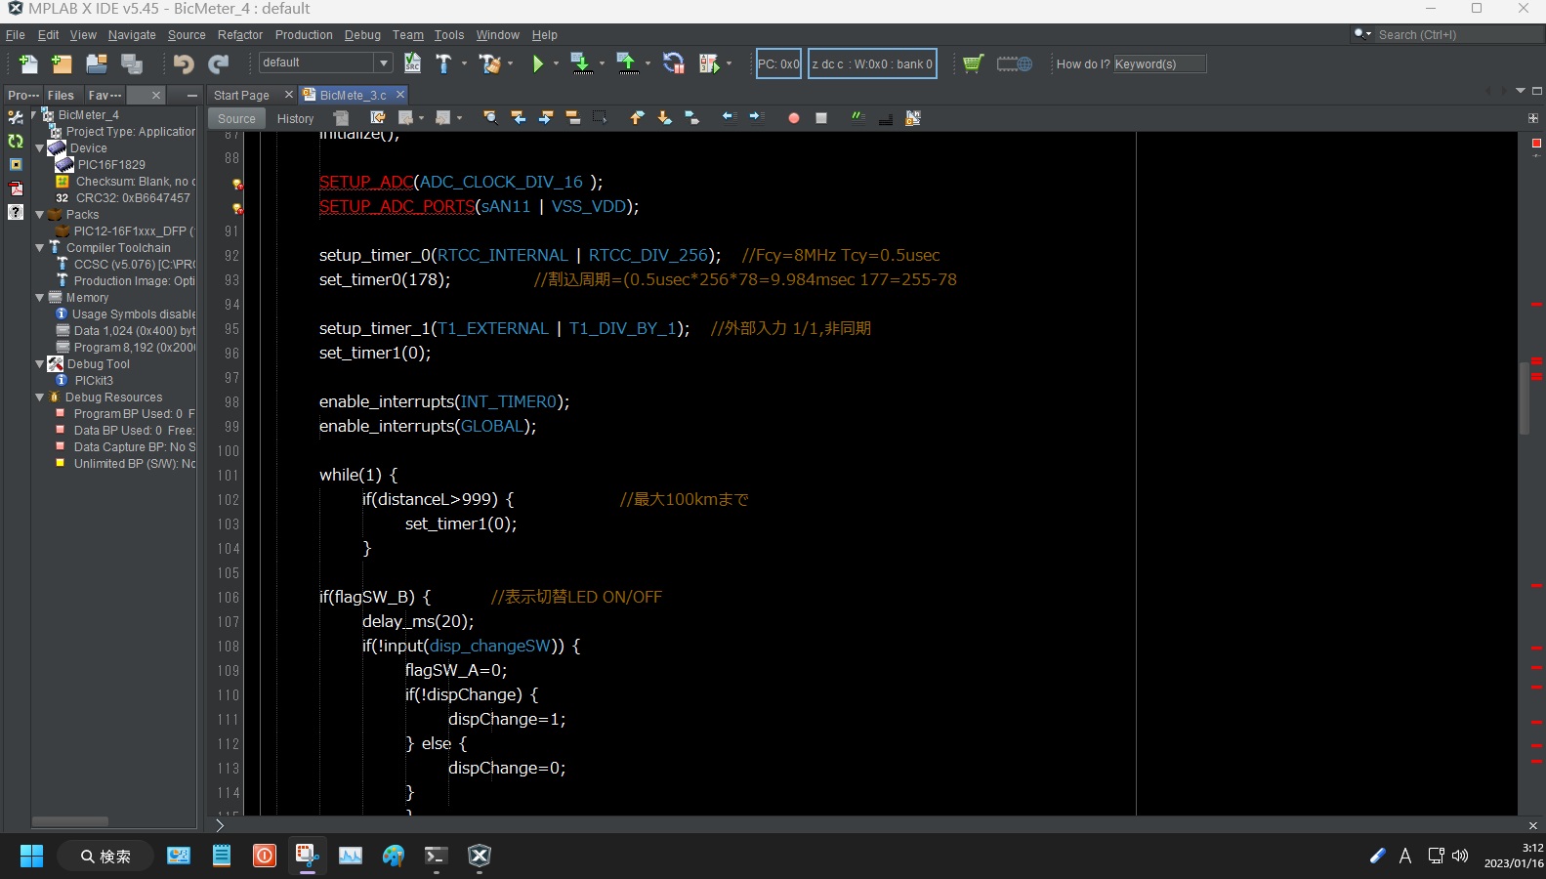The height and width of the screenshot is (879, 1546).
Task: Open the Run project dropdown arrow
Action: (x=557, y=63)
